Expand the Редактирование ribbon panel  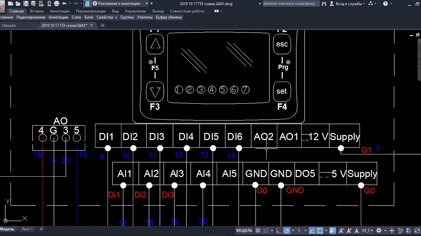[31, 17]
